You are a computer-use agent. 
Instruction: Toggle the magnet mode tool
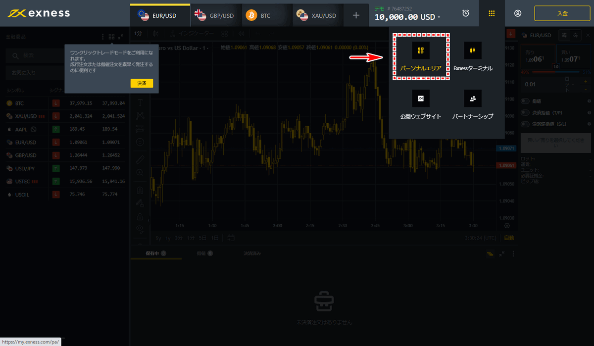(141, 190)
